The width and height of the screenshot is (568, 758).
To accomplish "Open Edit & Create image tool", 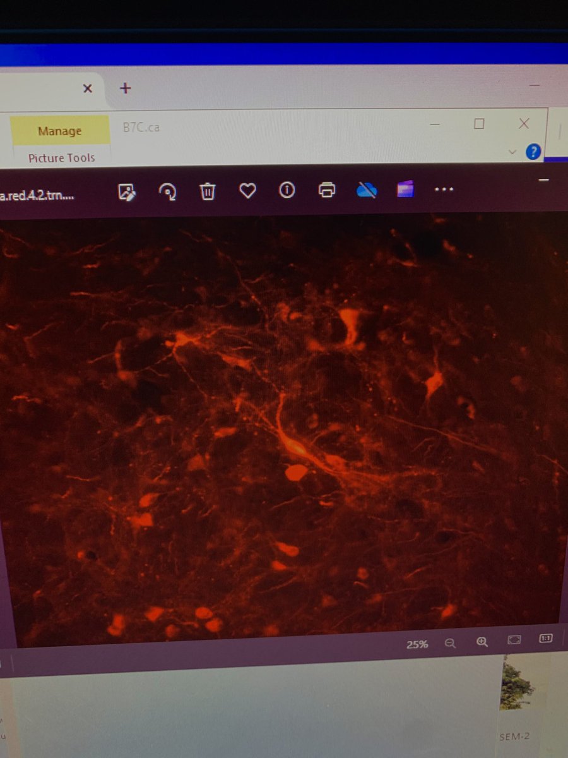I will pyautogui.click(x=127, y=192).
